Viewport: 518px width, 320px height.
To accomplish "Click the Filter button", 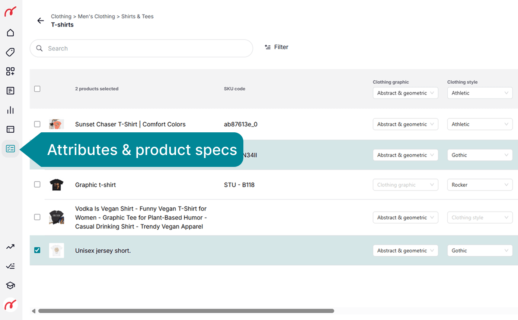I will (276, 47).
